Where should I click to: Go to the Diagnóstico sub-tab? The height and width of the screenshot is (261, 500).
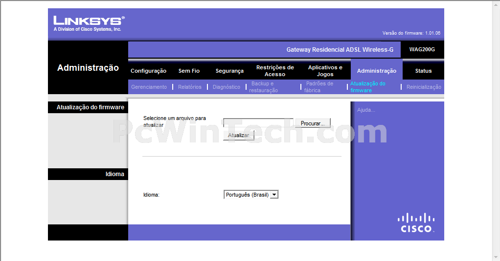pyautogui.click(x=227, y=87)
